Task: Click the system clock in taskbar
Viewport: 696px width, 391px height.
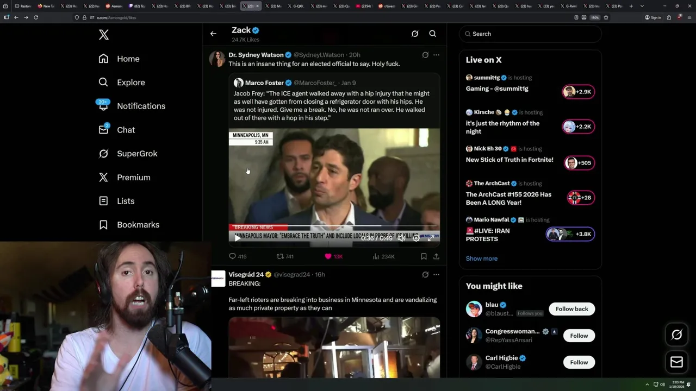Action: pos(678,384)
